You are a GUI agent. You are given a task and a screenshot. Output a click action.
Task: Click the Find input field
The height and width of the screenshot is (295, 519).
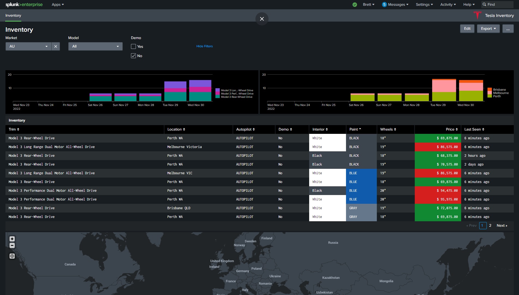point(498,5)
